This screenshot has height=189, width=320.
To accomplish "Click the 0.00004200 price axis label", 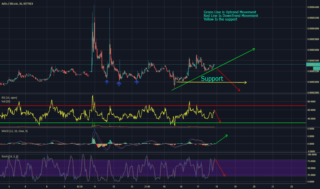I will pos(313,18).
